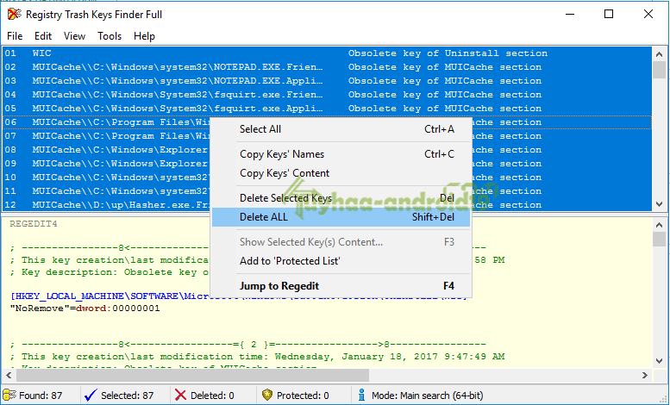Click the horizontal scrollbar thumb
670x405 pixels.
tap(192, 375)
